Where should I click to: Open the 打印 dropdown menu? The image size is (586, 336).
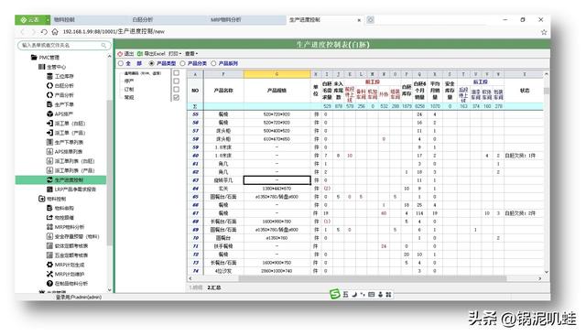click(175, 54)
